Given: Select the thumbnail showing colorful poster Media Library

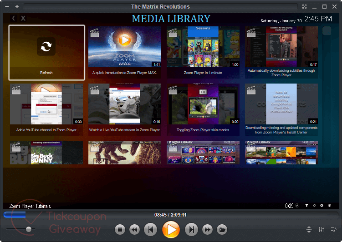Looking at the screenshot, I should (203, 153).
